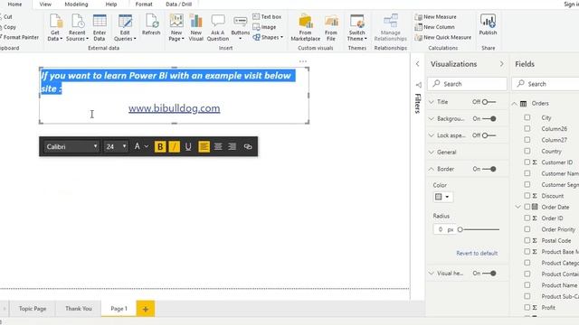
Task: Toggle the Lock aspect switch
Action: pos(489,135)
